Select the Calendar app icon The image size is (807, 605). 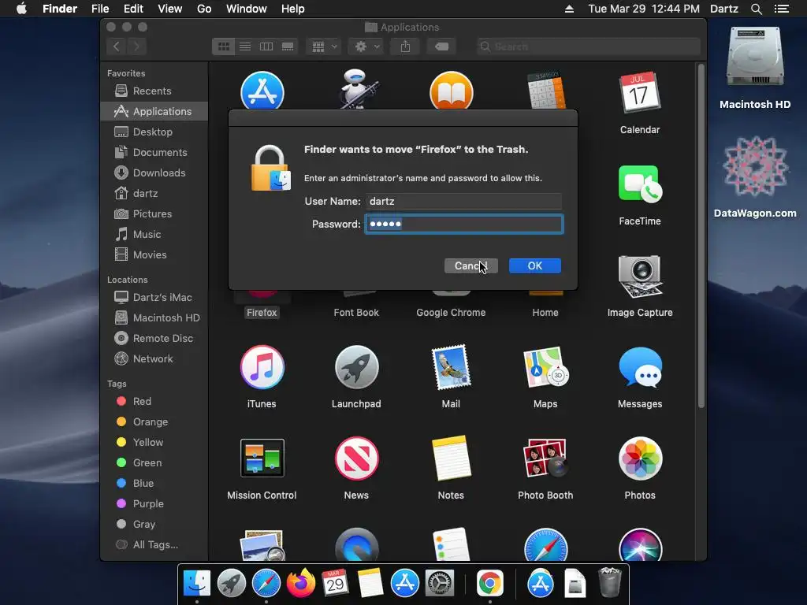click(640, 93)
